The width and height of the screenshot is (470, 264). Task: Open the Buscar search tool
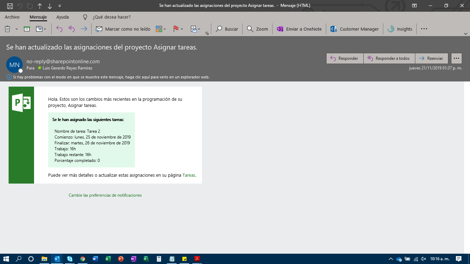pyautogui.click(x=227, y=29)
